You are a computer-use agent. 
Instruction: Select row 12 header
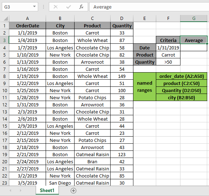tap(5, 105)
